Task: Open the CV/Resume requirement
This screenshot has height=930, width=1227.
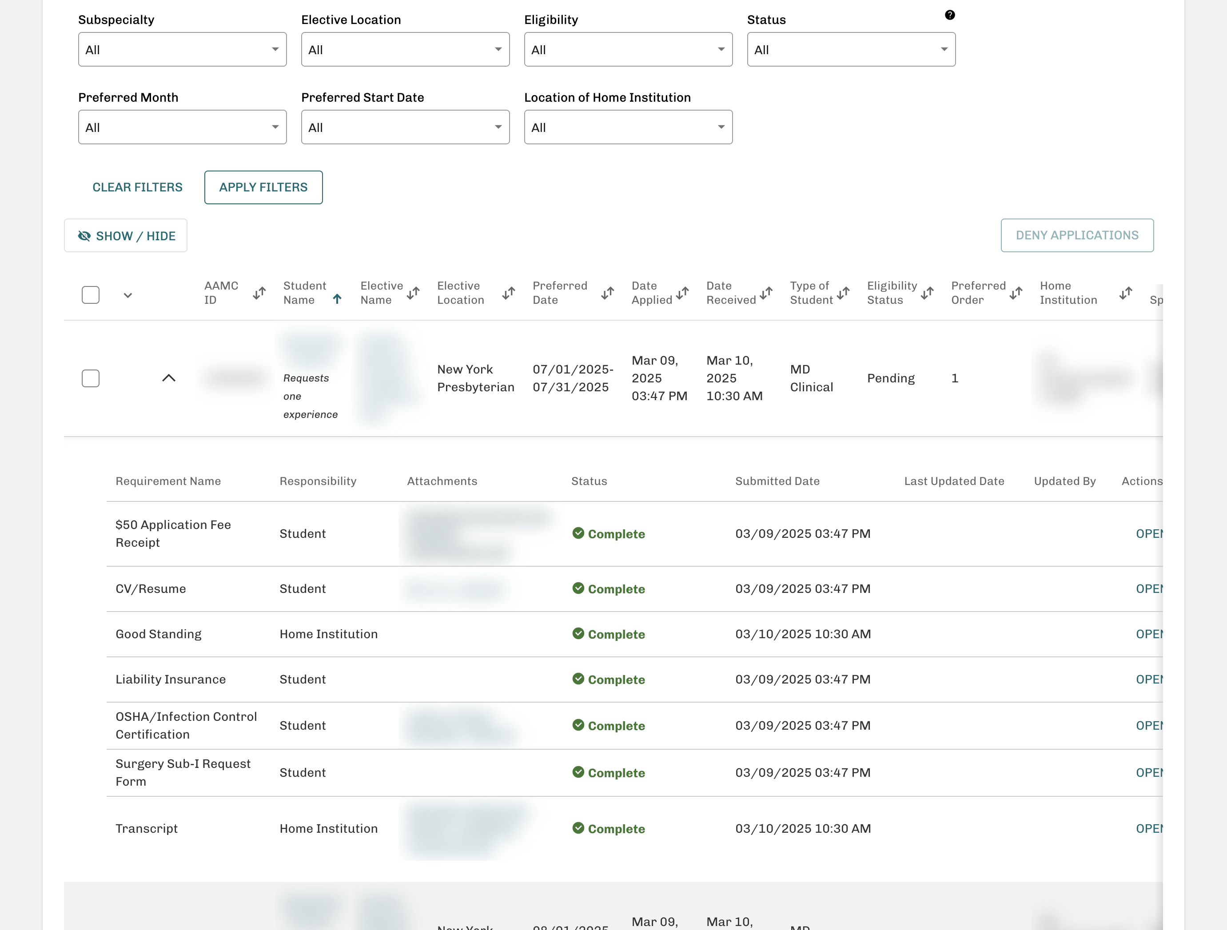Action: tap(1149, 588)
